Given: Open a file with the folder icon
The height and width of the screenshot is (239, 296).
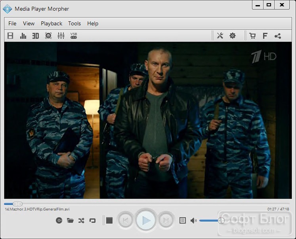Looking at the screenshot, I should 70,220.
